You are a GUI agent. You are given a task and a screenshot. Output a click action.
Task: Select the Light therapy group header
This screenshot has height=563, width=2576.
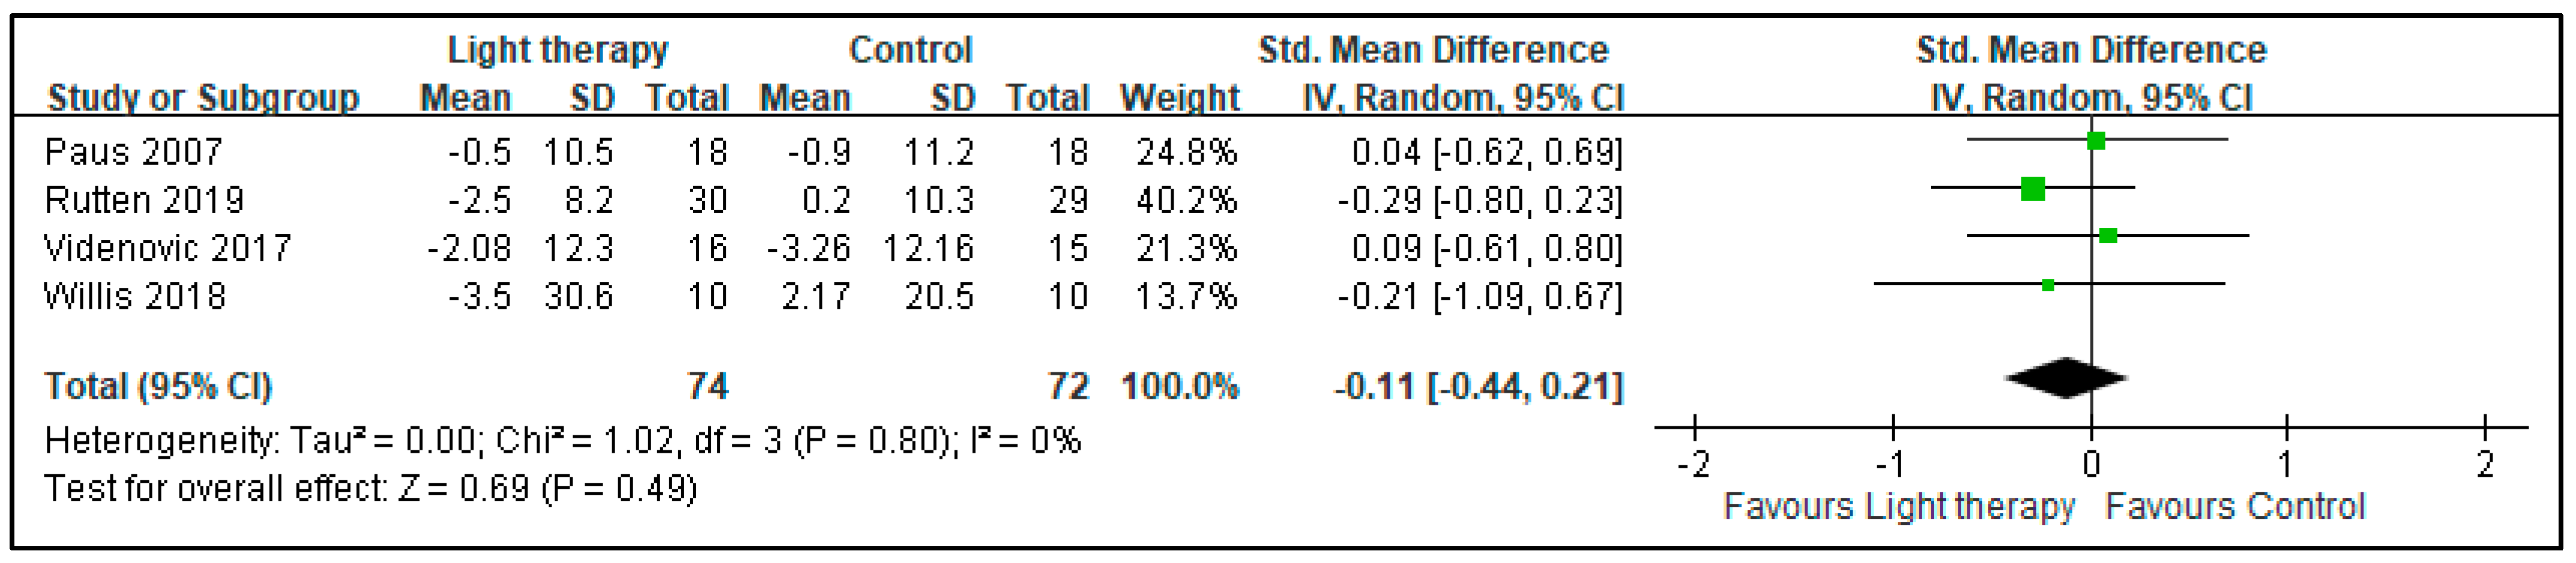click(557, 50)
